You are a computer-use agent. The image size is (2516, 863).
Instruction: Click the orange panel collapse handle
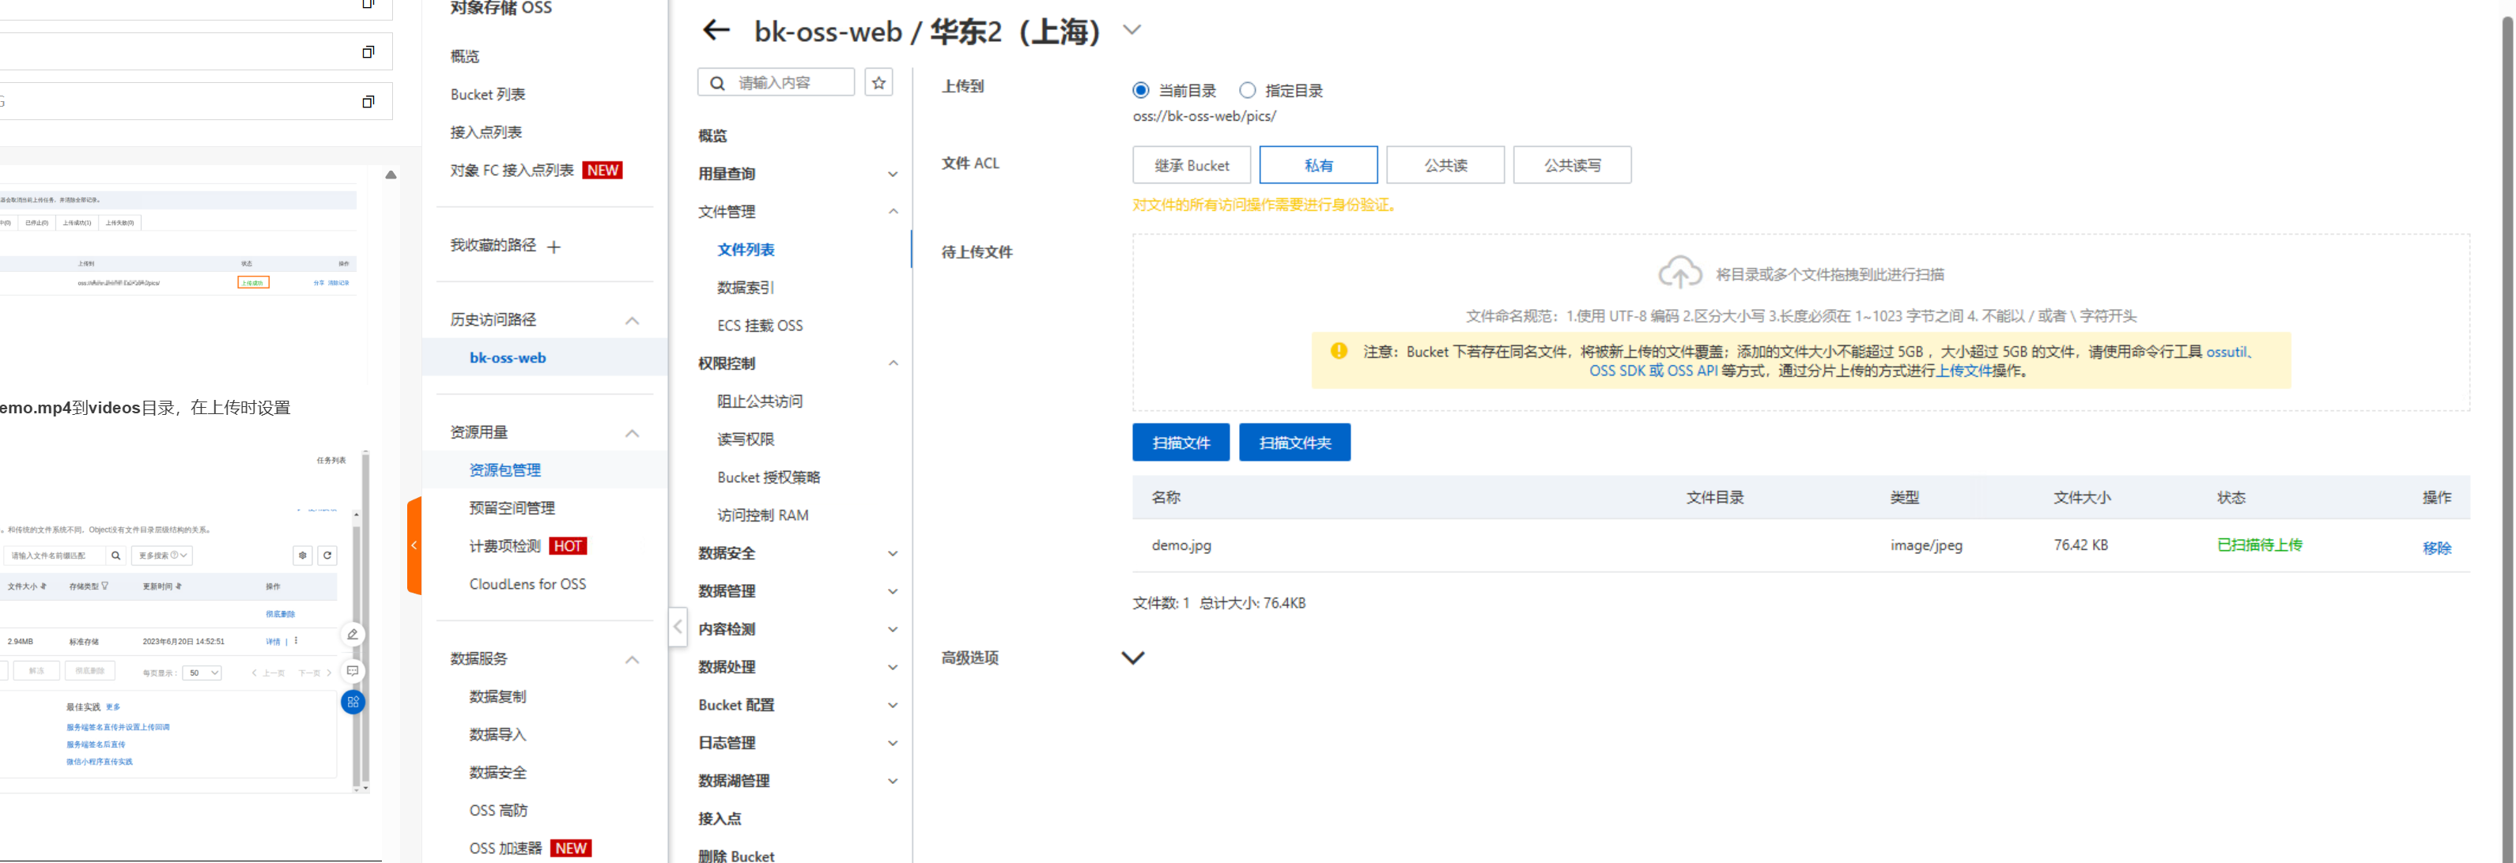tap(414, 545)
